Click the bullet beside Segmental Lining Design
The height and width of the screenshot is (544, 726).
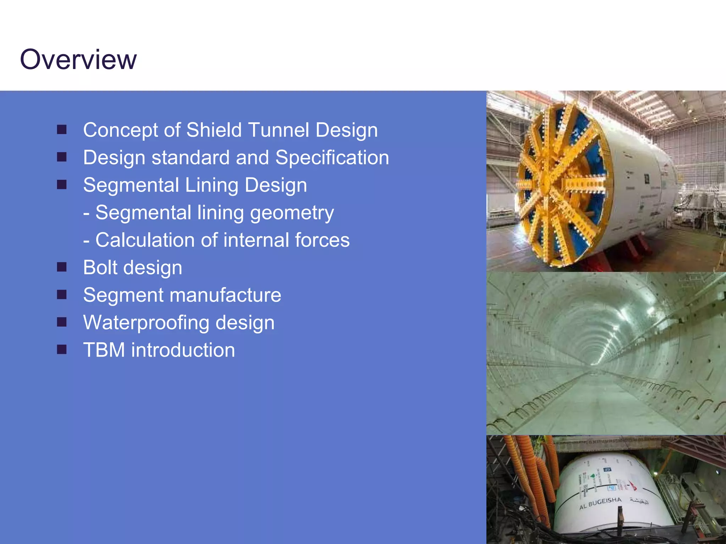[62, 185]
